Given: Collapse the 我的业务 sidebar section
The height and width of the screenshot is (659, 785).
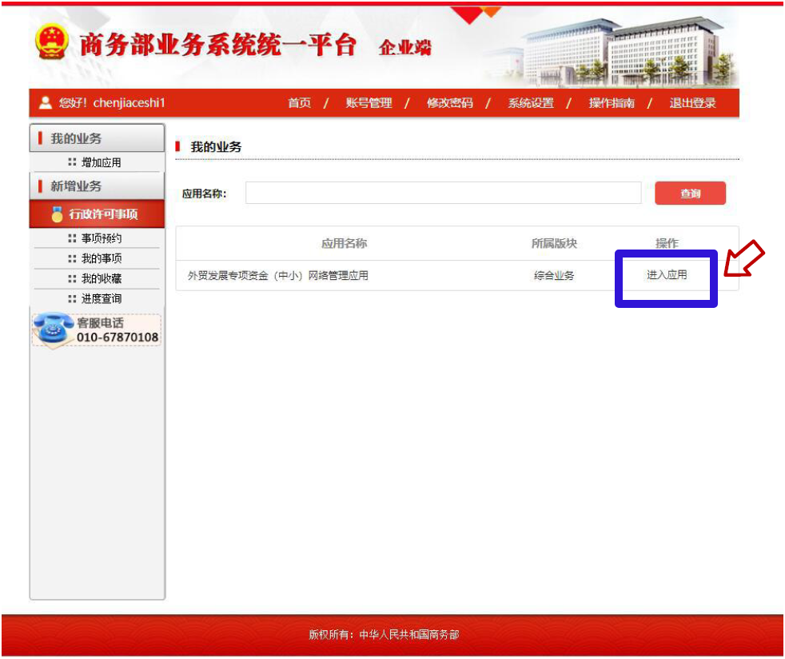Looking at the screenshot, I should click(97, 138).
